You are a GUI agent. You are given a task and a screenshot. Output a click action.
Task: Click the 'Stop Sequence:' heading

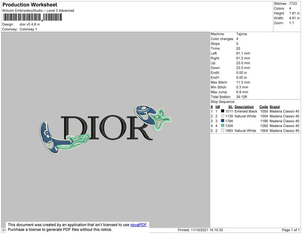223,102
